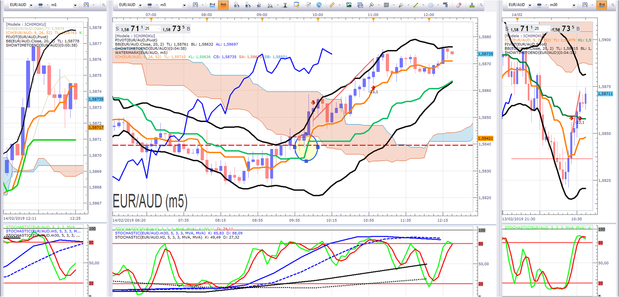Image resolution: width=619 pixels, height=297 pixels.
Task: Toggle the Ask price mode in m5 toolbar
Action: (x=223, y=5)
